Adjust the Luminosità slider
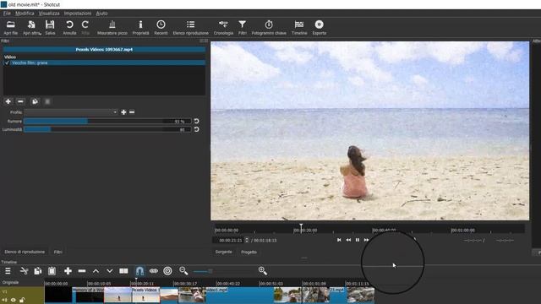Viewport: 541px width, 304px height. click(107, 129)
